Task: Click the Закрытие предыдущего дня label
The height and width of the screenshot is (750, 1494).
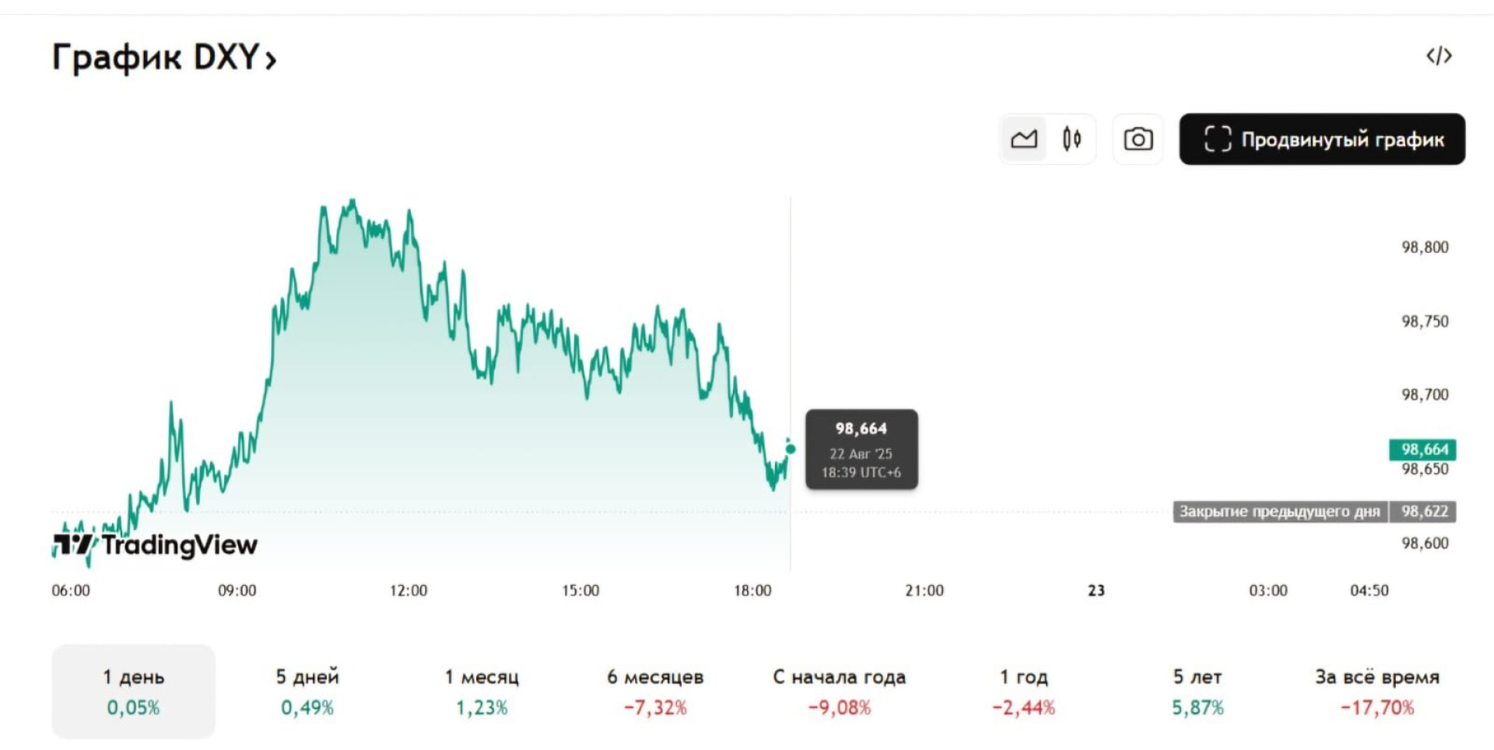Action: 1279,511
